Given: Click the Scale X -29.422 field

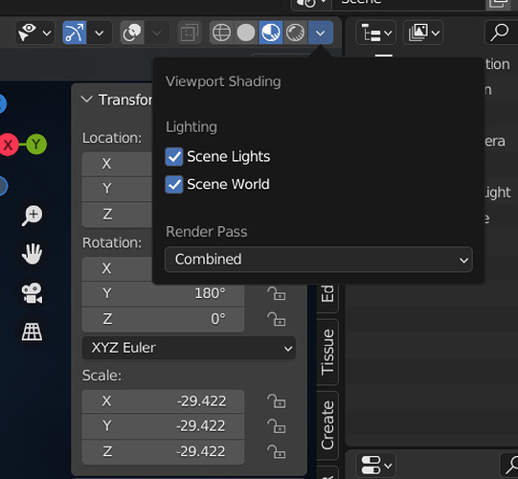Looking at the screenshot, I should click(163, 401).
